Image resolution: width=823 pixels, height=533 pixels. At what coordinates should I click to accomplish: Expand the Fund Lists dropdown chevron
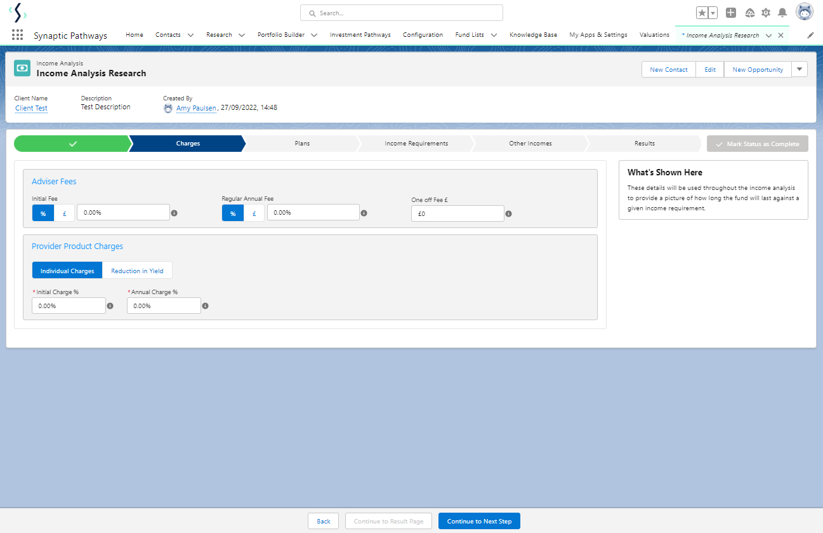tap(494, 36)
